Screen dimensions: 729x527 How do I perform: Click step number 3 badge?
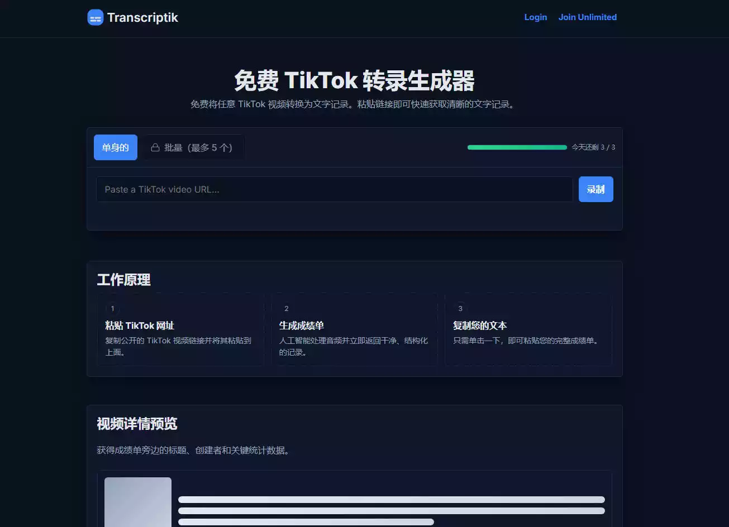click(x=460, y=308)
